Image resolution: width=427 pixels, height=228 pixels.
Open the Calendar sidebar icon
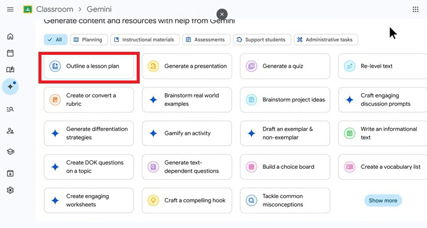coord(10,53)
